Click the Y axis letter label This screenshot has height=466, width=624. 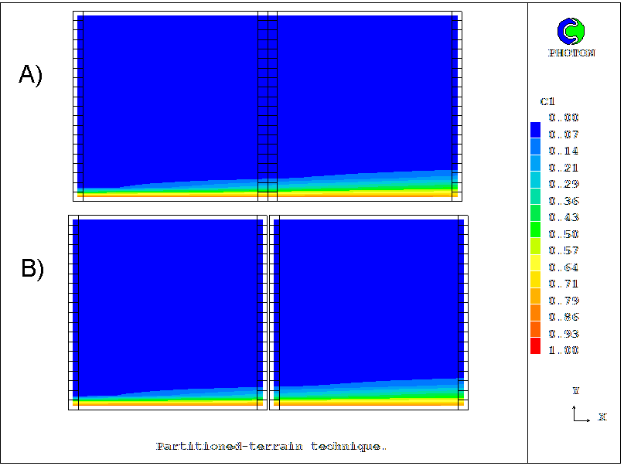[x=575, y=391]
